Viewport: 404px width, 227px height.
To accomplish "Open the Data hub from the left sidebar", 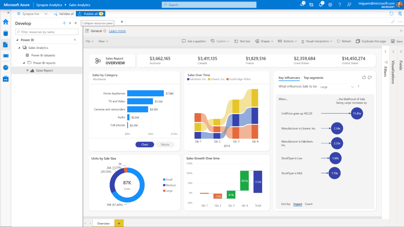I will click(x=6, y=33).
